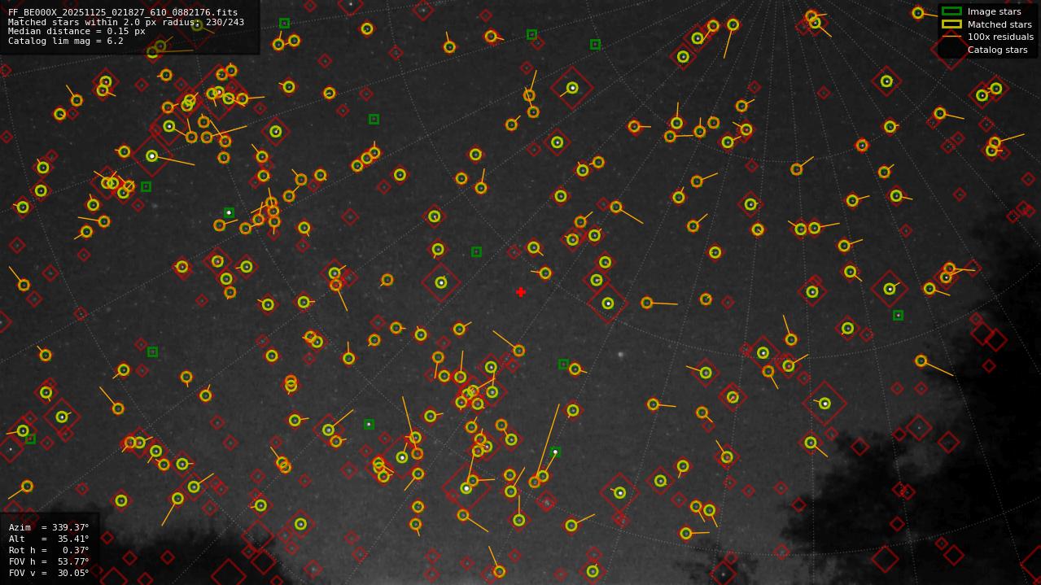Click the 'FOV h = 53.77°' value

(x=49, y=561)
